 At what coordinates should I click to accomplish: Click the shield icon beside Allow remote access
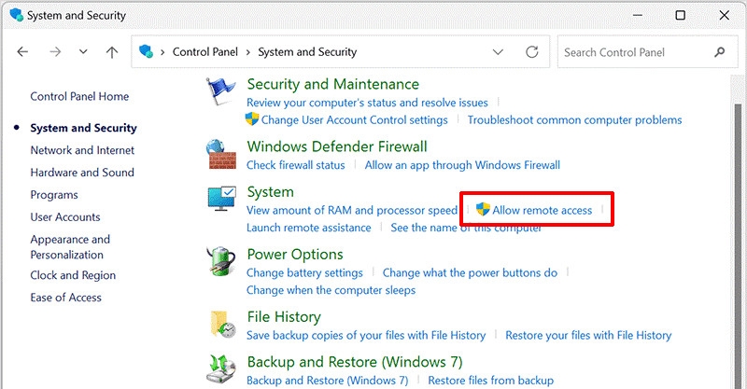click(x=483, y=209)
